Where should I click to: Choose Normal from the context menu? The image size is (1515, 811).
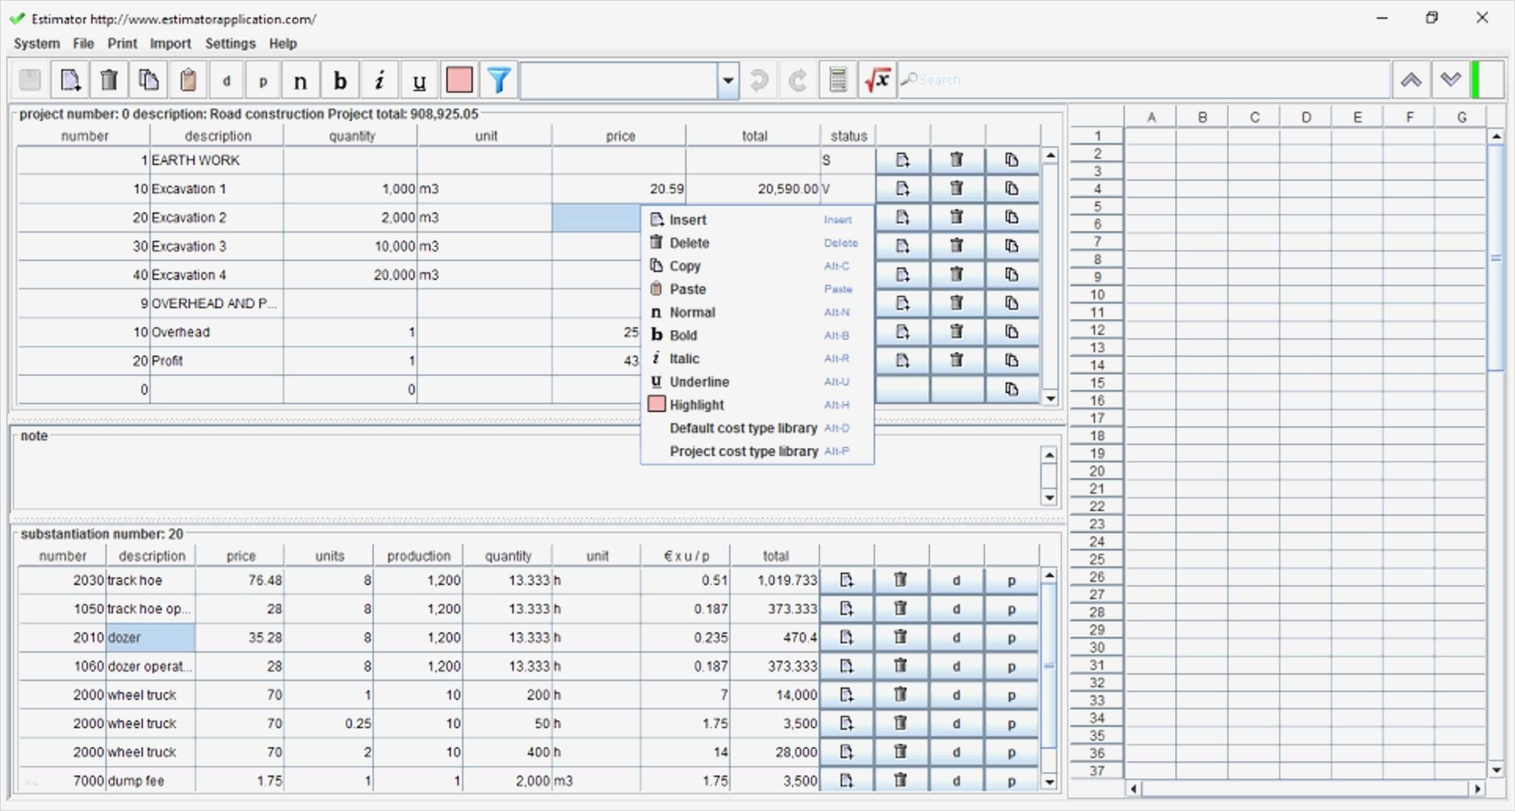(x=691, y=312)
